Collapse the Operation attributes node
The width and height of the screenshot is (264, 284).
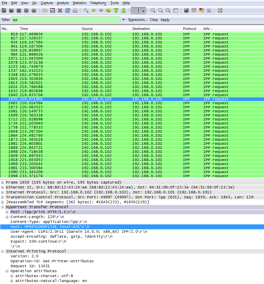(7, 271)
